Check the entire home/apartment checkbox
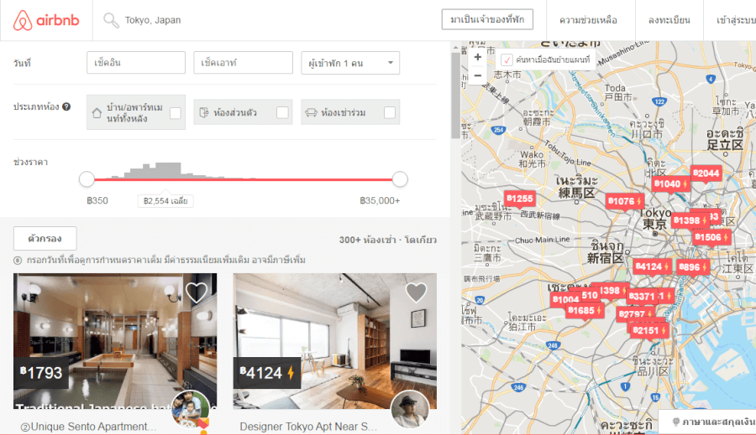Image resolution: width=756 pixels, height=435 pixels. 176,112
